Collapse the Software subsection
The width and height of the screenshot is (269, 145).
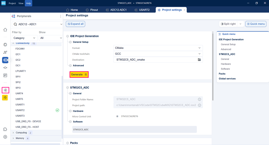[x=70, y=122]
